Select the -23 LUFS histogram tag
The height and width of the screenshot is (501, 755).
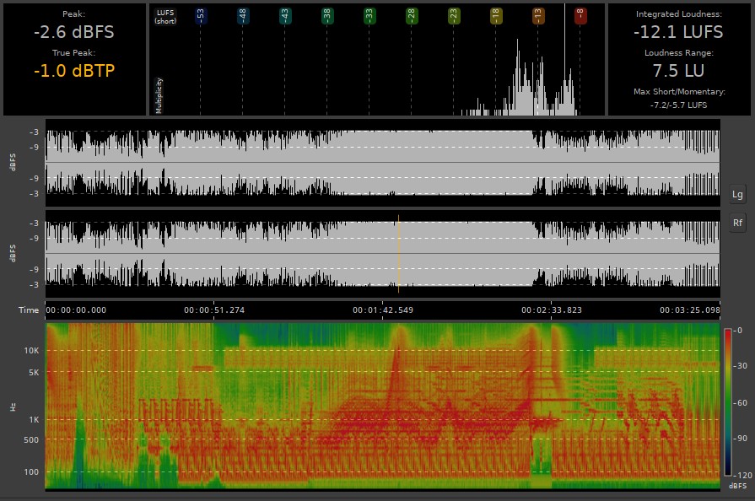pyautogui.click(x=454, y=15)
